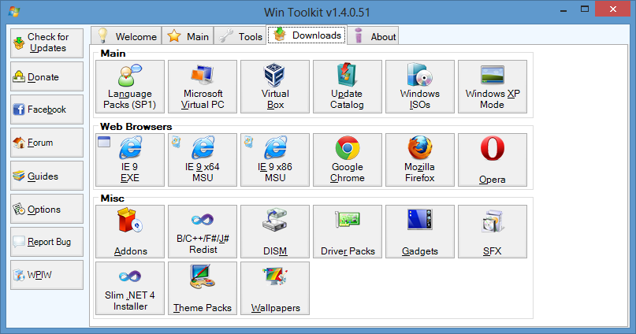Select the Theme Packs icon

tap(202, 288)
